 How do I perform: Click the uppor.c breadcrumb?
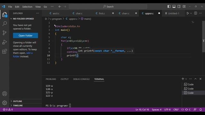click(72, 19)
